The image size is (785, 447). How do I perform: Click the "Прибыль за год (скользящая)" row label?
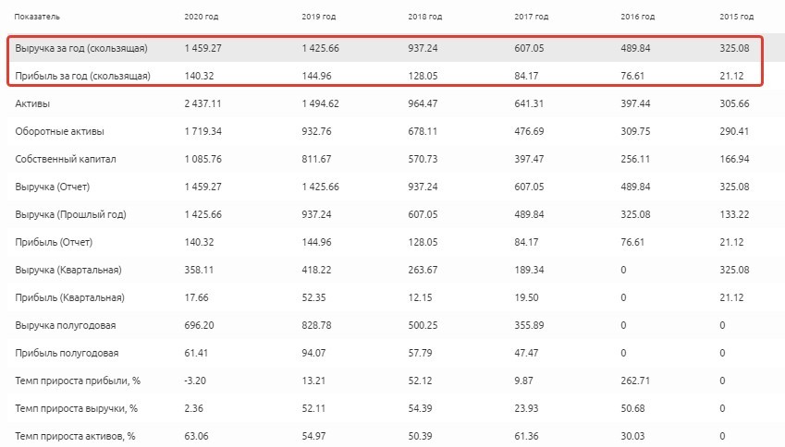coord(82,76)
